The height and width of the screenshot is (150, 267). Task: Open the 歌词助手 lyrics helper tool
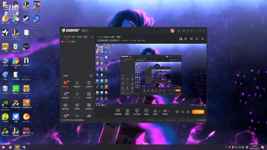89,106
